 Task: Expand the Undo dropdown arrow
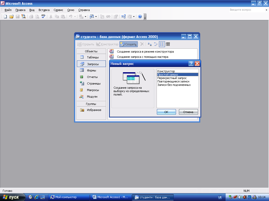tap(75, 16)
